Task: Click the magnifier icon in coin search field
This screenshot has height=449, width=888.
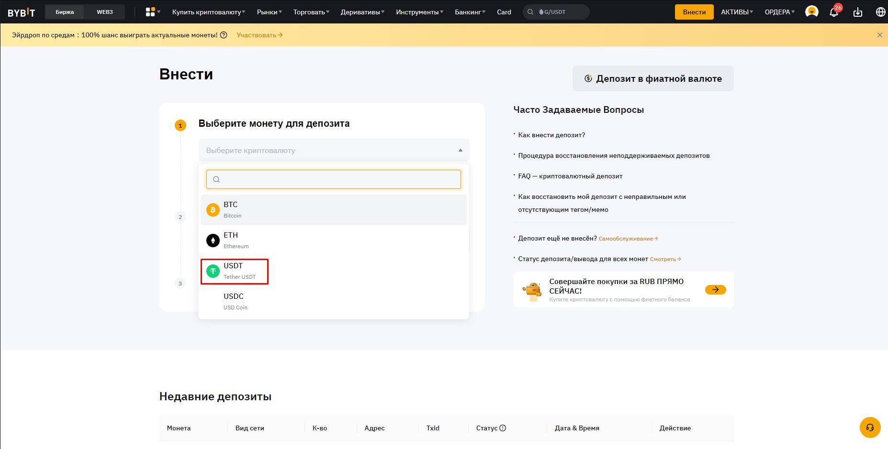Action: click(x=216, y=179)
